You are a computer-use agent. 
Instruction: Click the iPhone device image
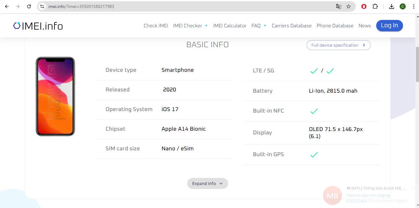[55, 96]
